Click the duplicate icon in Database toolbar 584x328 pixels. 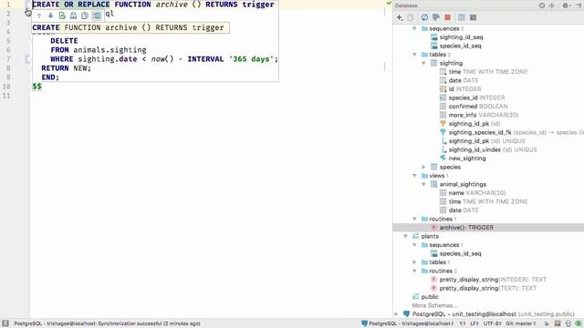tap(411, 17)
